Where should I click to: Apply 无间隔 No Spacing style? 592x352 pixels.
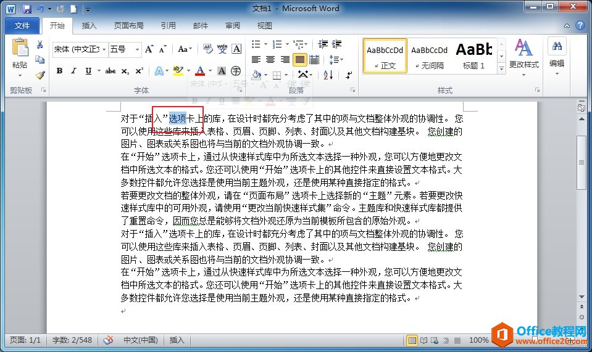tap(429, 55)
